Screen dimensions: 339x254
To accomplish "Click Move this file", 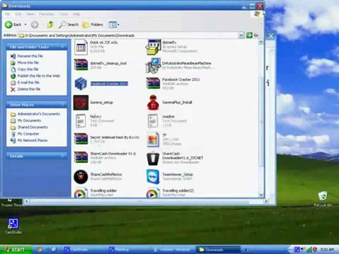I will point(28,63).
